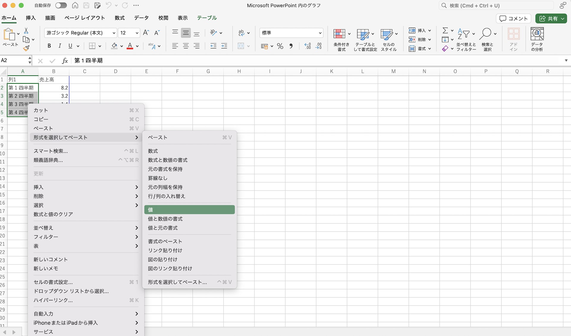Click the comma style icon

(291, 46)
